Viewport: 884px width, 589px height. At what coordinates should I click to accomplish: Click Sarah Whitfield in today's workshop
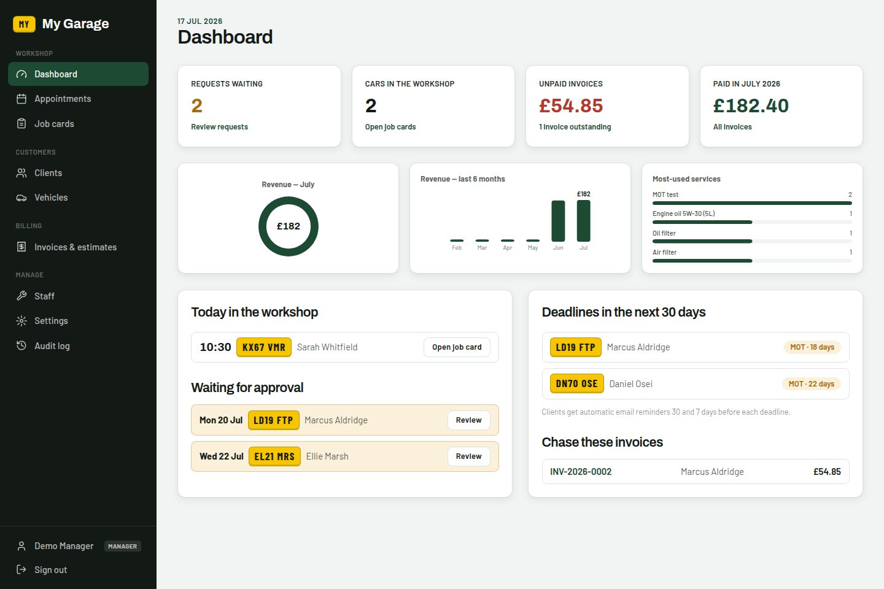(x=327, y=347)
